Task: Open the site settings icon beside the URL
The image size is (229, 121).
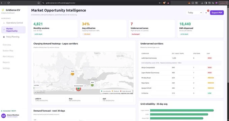Action: tap(43, 3)
